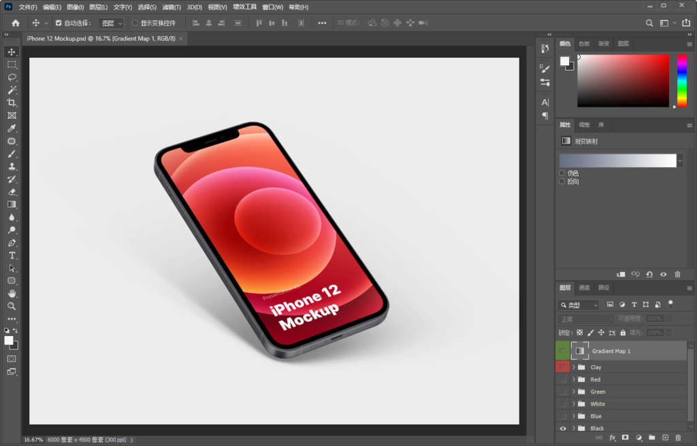Show the Green layer group

click(x=563, y=392)
